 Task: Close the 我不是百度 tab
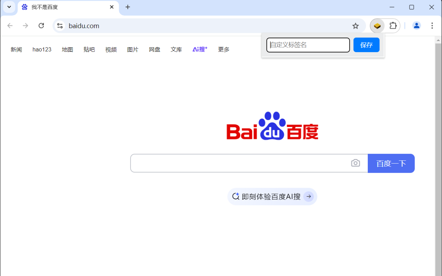click(112, 7)
